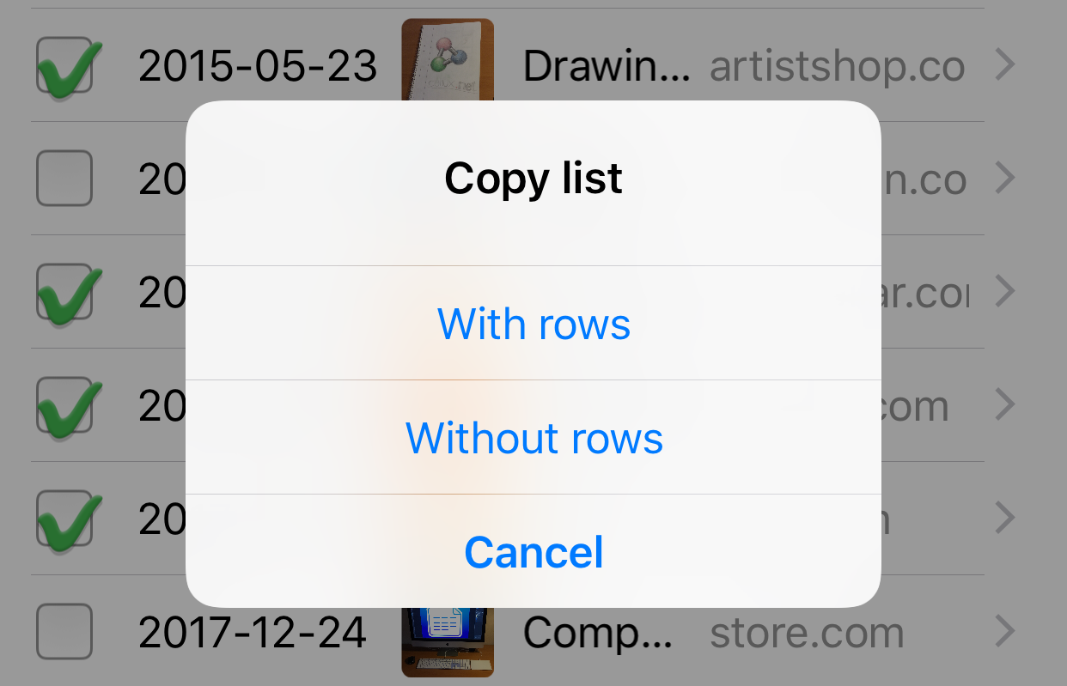Tap the truncated Drawin... item name
The width and height of the screenshot is (1067, 686).
click(x=607, y=66)
